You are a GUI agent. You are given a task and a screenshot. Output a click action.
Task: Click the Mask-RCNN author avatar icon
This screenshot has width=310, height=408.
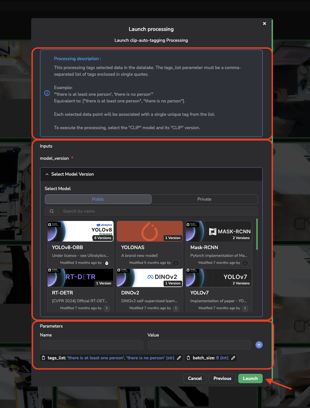(x=245, y=263)
